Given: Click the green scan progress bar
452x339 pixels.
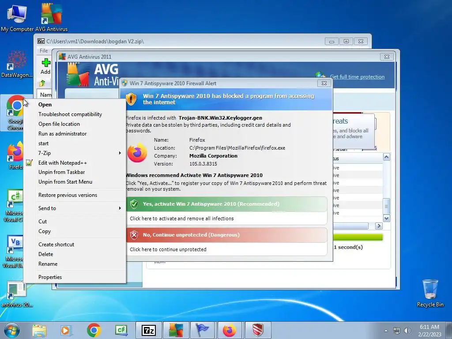Looking at the screenshot, I should click(x=358, y=237).
